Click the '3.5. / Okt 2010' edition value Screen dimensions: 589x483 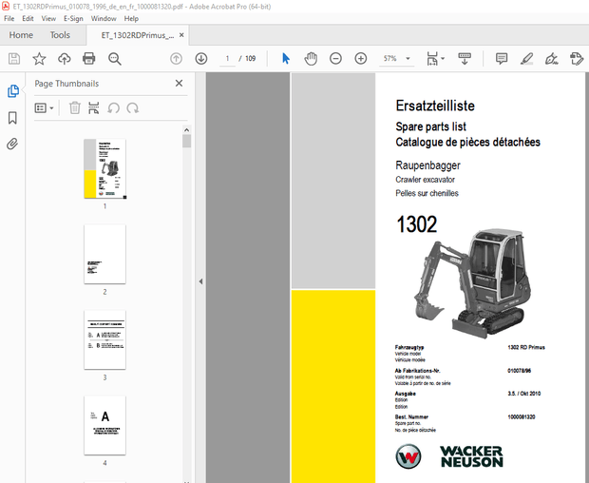click(524, 394)
